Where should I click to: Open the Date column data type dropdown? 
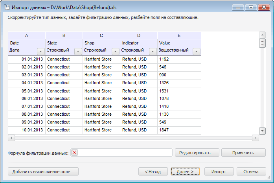pos(40,52)
